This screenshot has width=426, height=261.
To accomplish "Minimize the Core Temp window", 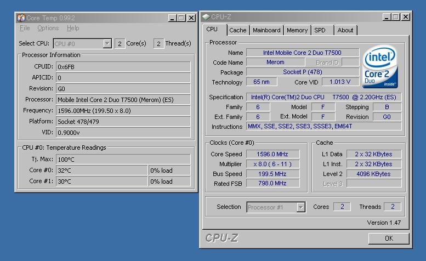I will click(172, 18).
